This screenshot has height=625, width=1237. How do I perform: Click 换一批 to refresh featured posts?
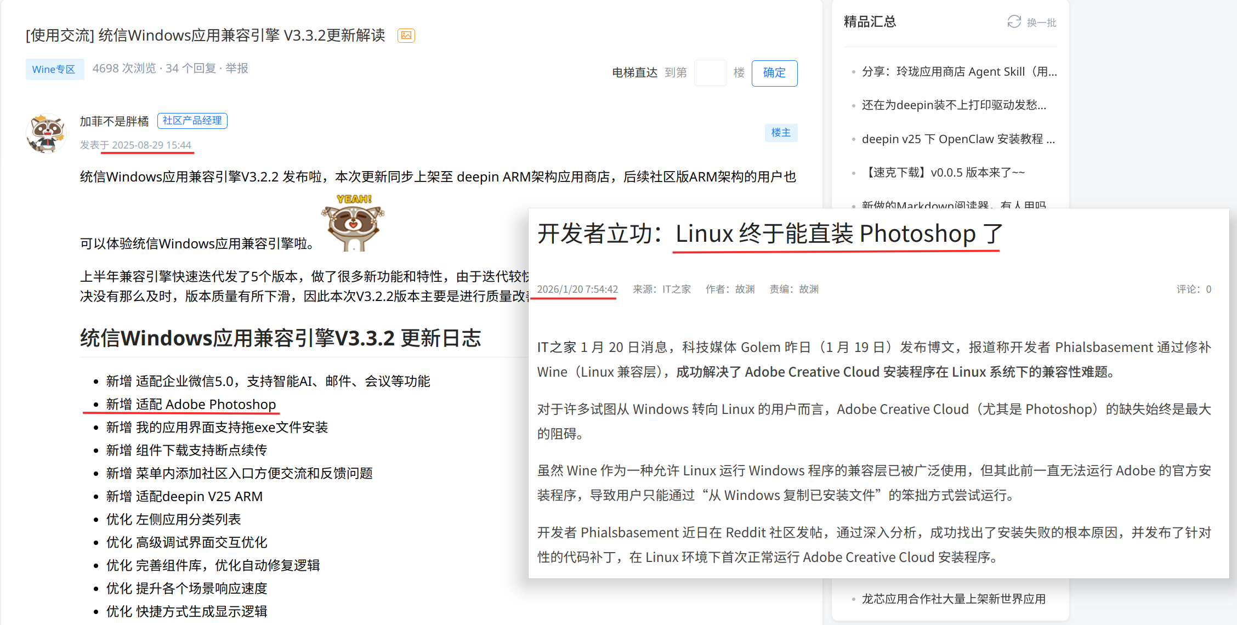click(x=1041, y=22)
